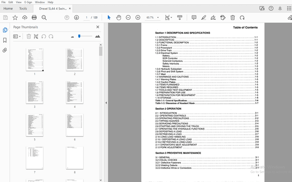292x182 pixels.
Task: Select the highlight text pen tool
Action: 203,18
